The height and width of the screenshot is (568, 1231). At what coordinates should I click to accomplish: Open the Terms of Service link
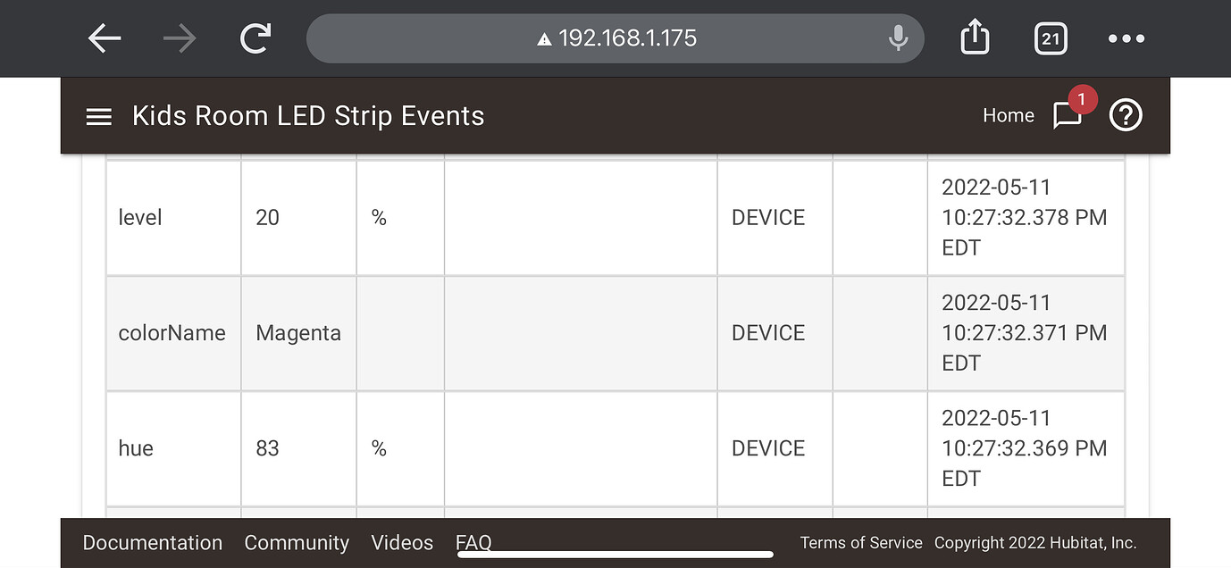860,543
